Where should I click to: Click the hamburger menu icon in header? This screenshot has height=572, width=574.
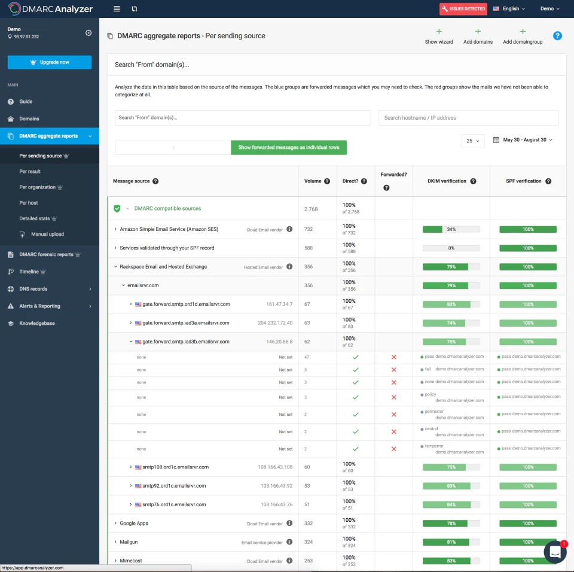(117, 9)
